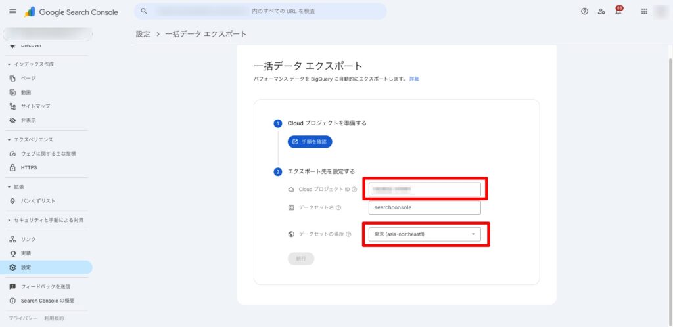Click the 詳細 link
The image size is (673, 327).
tap(414, 79)
